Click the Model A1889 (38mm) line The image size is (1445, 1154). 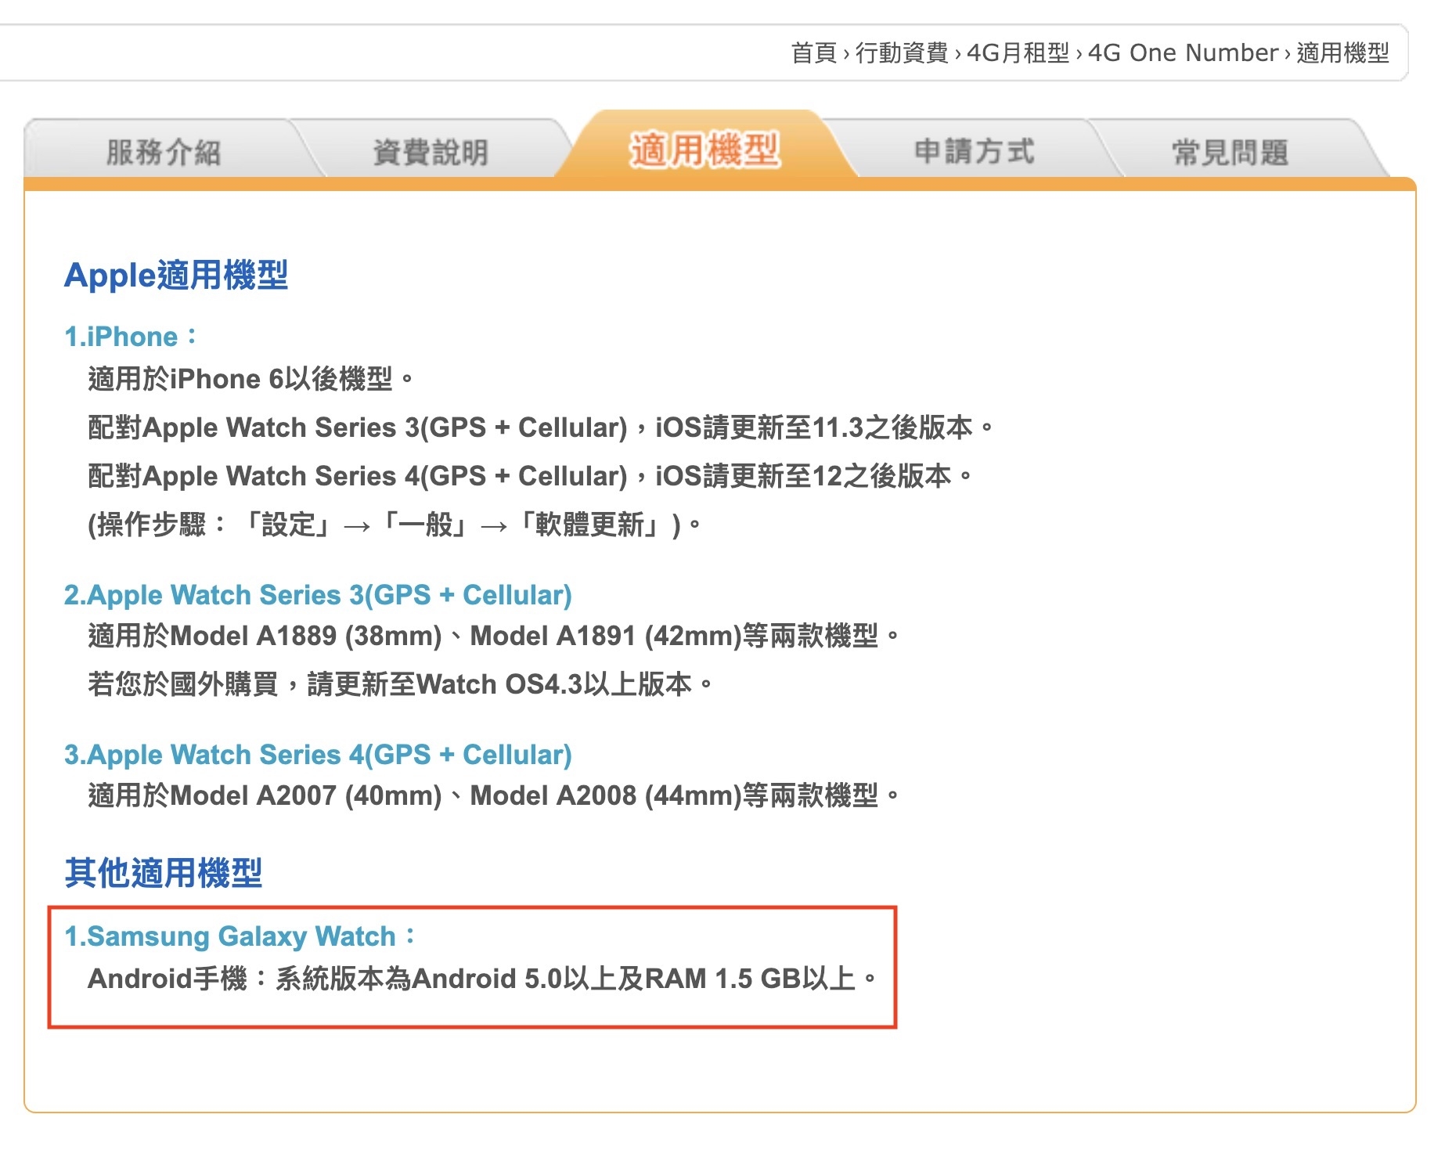(x=493, y=636)
